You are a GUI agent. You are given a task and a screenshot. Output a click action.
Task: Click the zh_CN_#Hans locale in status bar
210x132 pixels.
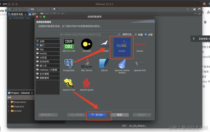click(137, 126)
